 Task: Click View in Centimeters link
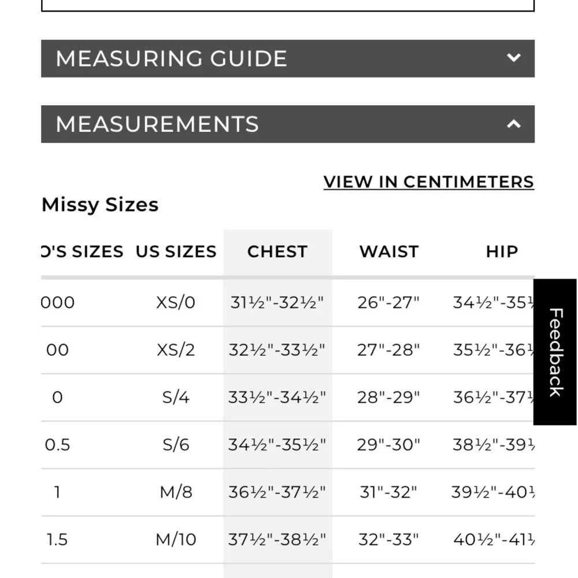tap(428, 181)
